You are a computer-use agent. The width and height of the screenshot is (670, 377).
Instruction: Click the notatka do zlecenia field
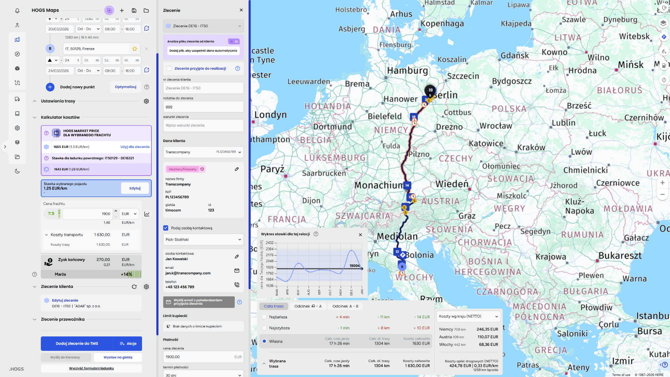coord(203,107)
